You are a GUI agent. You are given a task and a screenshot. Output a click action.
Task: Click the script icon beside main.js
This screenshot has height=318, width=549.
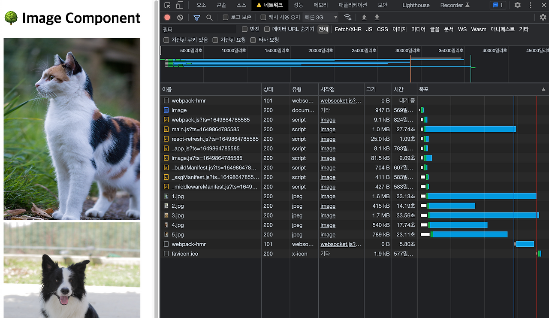(166, 129)
